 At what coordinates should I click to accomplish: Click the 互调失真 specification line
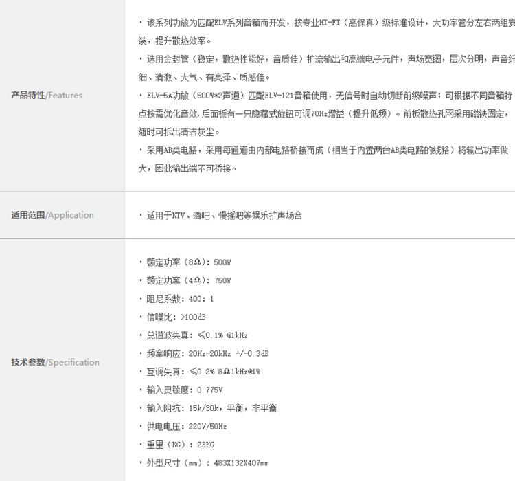point(203,372)
